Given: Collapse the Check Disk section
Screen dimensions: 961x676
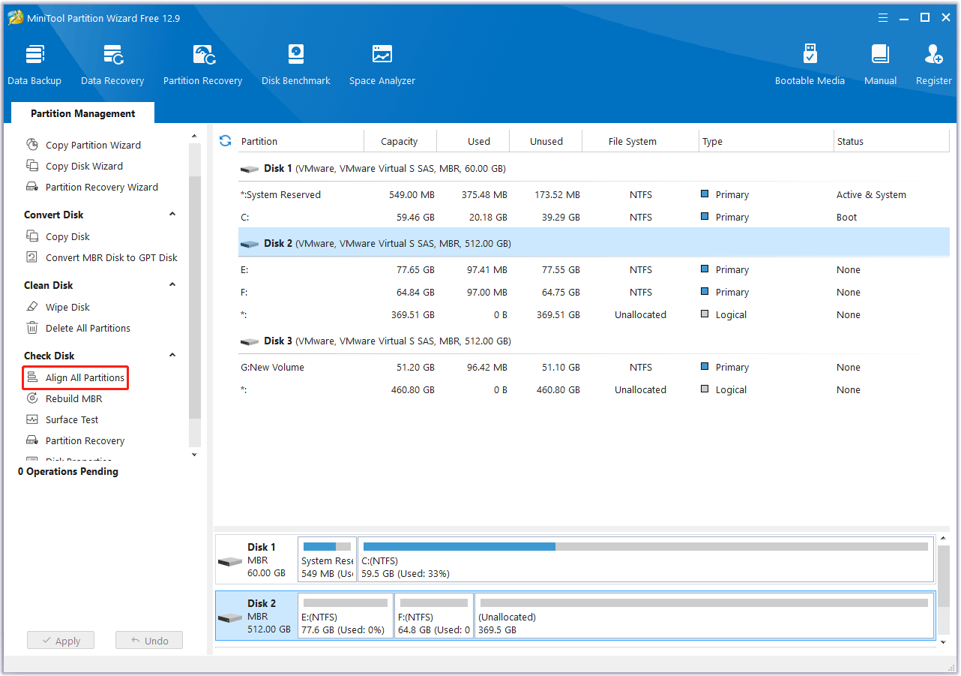Looking at the screenshot, I should (172, 356).
